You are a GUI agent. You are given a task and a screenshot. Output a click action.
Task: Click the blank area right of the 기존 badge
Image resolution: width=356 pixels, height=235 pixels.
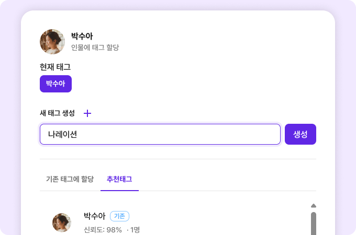point(209,216)
